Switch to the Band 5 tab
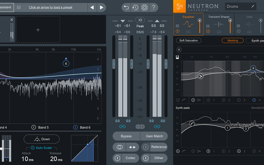This screenshot has height=165, width=264. pos(44,127)
